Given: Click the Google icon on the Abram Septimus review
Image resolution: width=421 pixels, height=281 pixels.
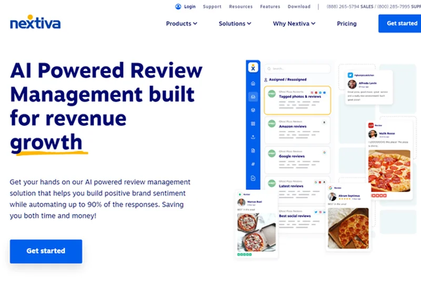Looking at the screenshot, I should coord(330,188).
